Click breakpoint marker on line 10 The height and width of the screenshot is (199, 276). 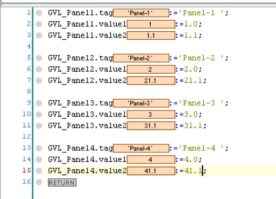point(39,115)
